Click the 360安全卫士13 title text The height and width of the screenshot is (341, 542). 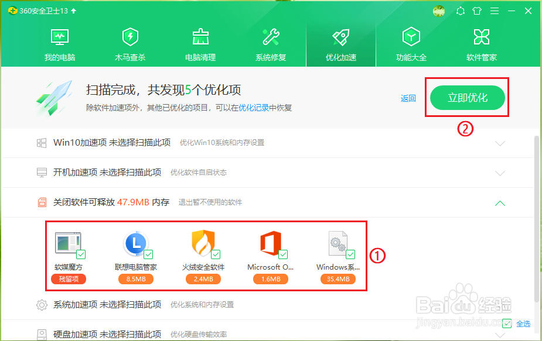(x=43, y=11)
